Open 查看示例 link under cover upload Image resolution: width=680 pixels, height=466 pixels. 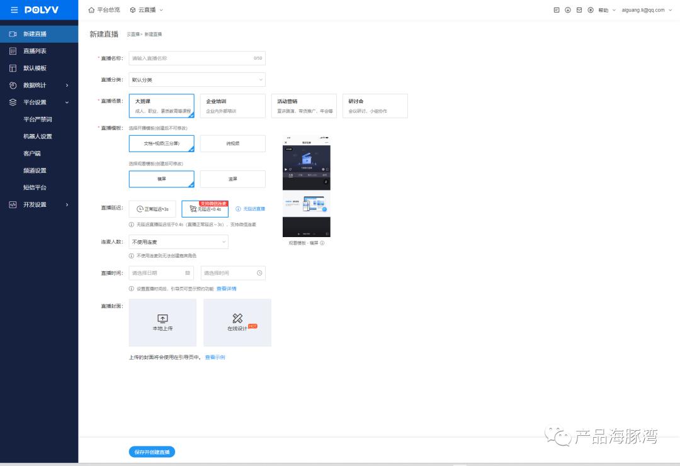[215, 357]
